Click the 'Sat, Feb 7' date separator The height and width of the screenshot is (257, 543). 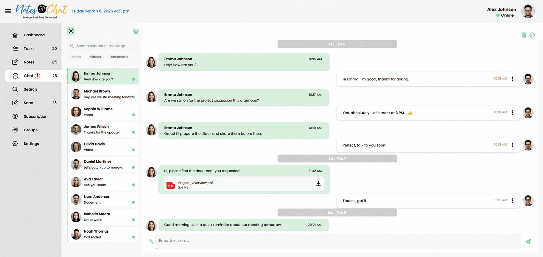337,158
